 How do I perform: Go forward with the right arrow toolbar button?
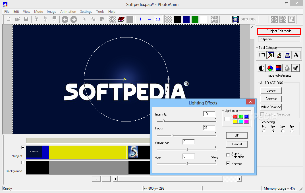(x=74, y=19)
